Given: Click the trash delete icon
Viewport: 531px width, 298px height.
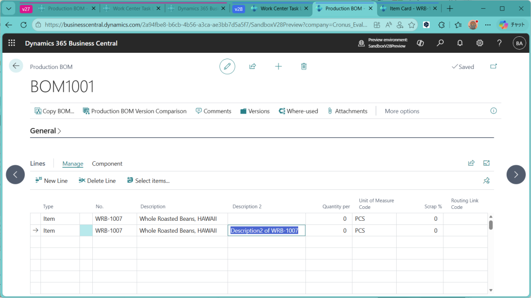Looking at the screenshot, I should click(304, 66).
